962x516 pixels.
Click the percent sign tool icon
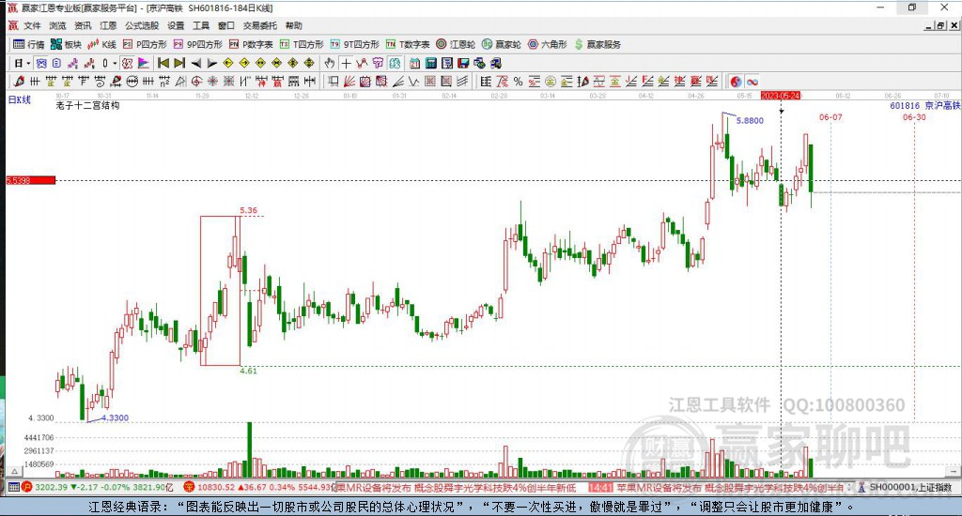[518, 82]
